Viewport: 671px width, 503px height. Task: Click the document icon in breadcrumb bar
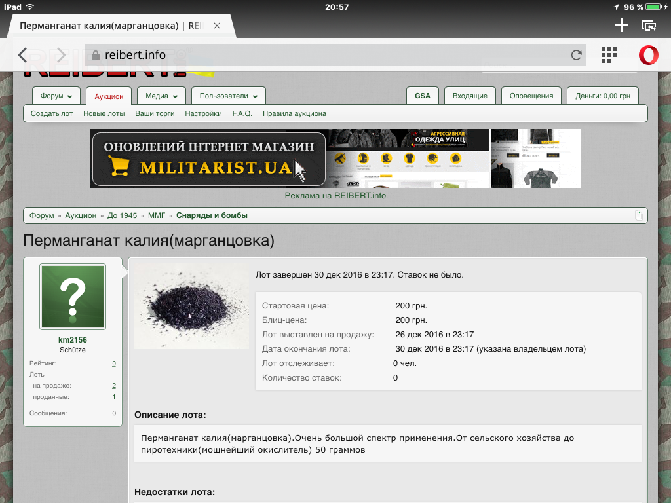[x=639, y=215]
